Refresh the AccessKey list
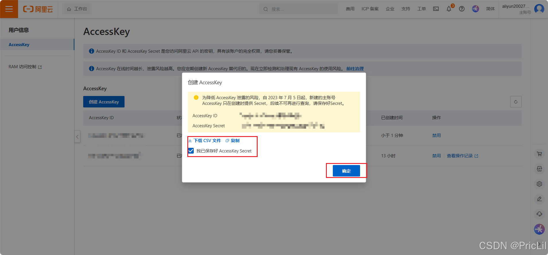The width and height of the screenshot is (548, 255). [x=516, y=102]
